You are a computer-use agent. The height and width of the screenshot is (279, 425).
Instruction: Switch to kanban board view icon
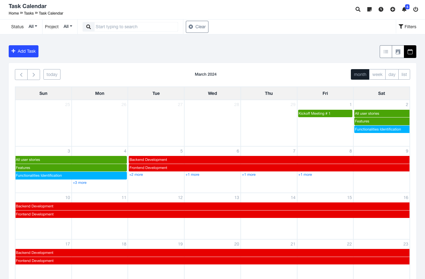(398, 52)
